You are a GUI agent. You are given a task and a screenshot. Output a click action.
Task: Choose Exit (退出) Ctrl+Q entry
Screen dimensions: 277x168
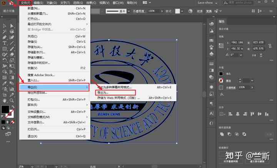pyautogui.click(x=55, y=136)
